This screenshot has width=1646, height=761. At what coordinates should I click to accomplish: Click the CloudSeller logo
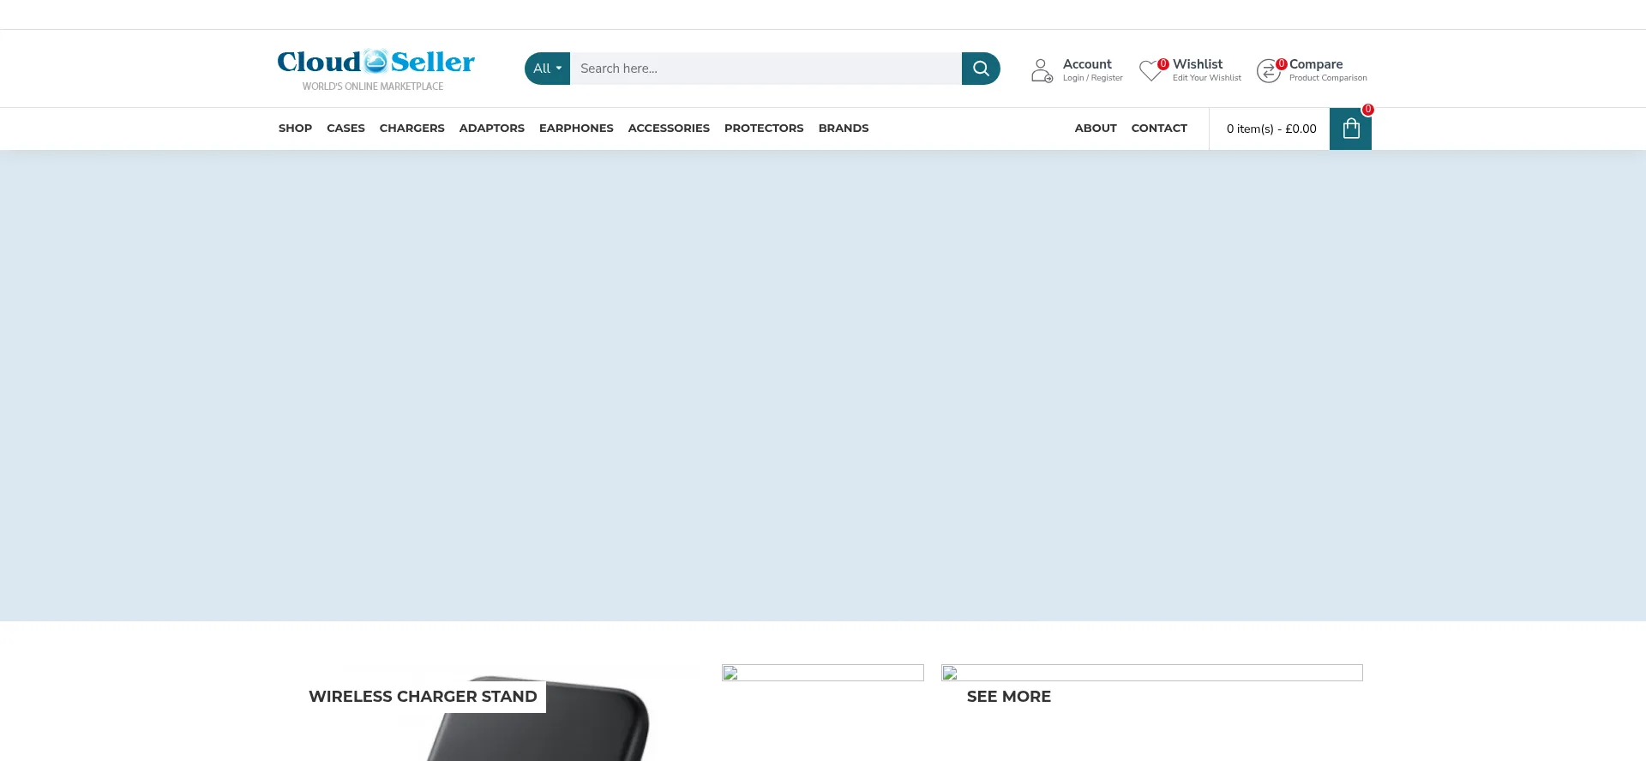[375, 69]
